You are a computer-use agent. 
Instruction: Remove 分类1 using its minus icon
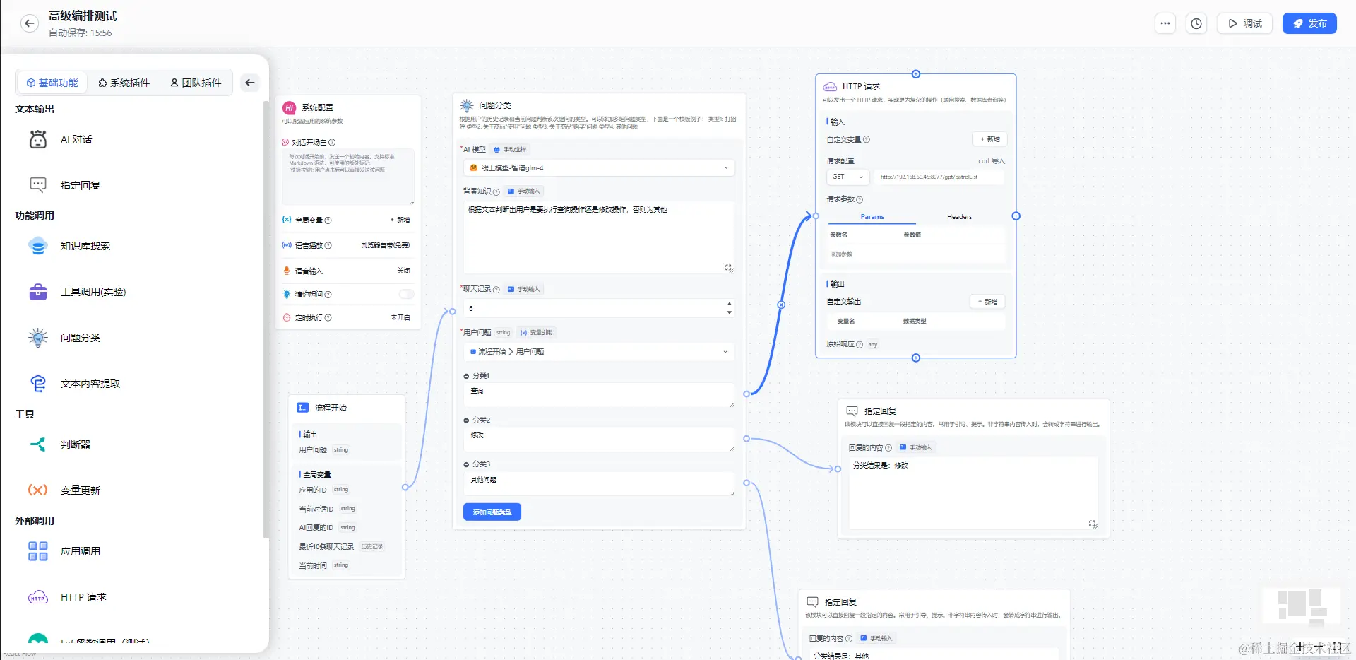click(466, 376)
